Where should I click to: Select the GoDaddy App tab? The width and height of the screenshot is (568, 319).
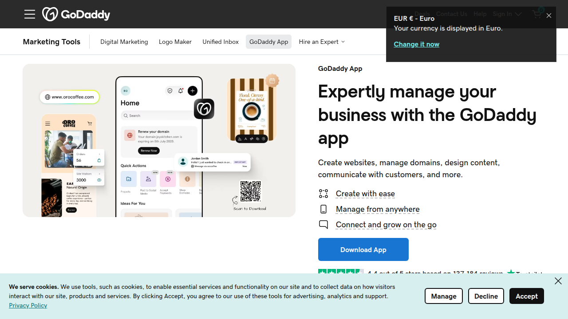(268, 42)
